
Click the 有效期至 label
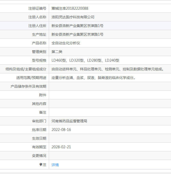(39, 147)
